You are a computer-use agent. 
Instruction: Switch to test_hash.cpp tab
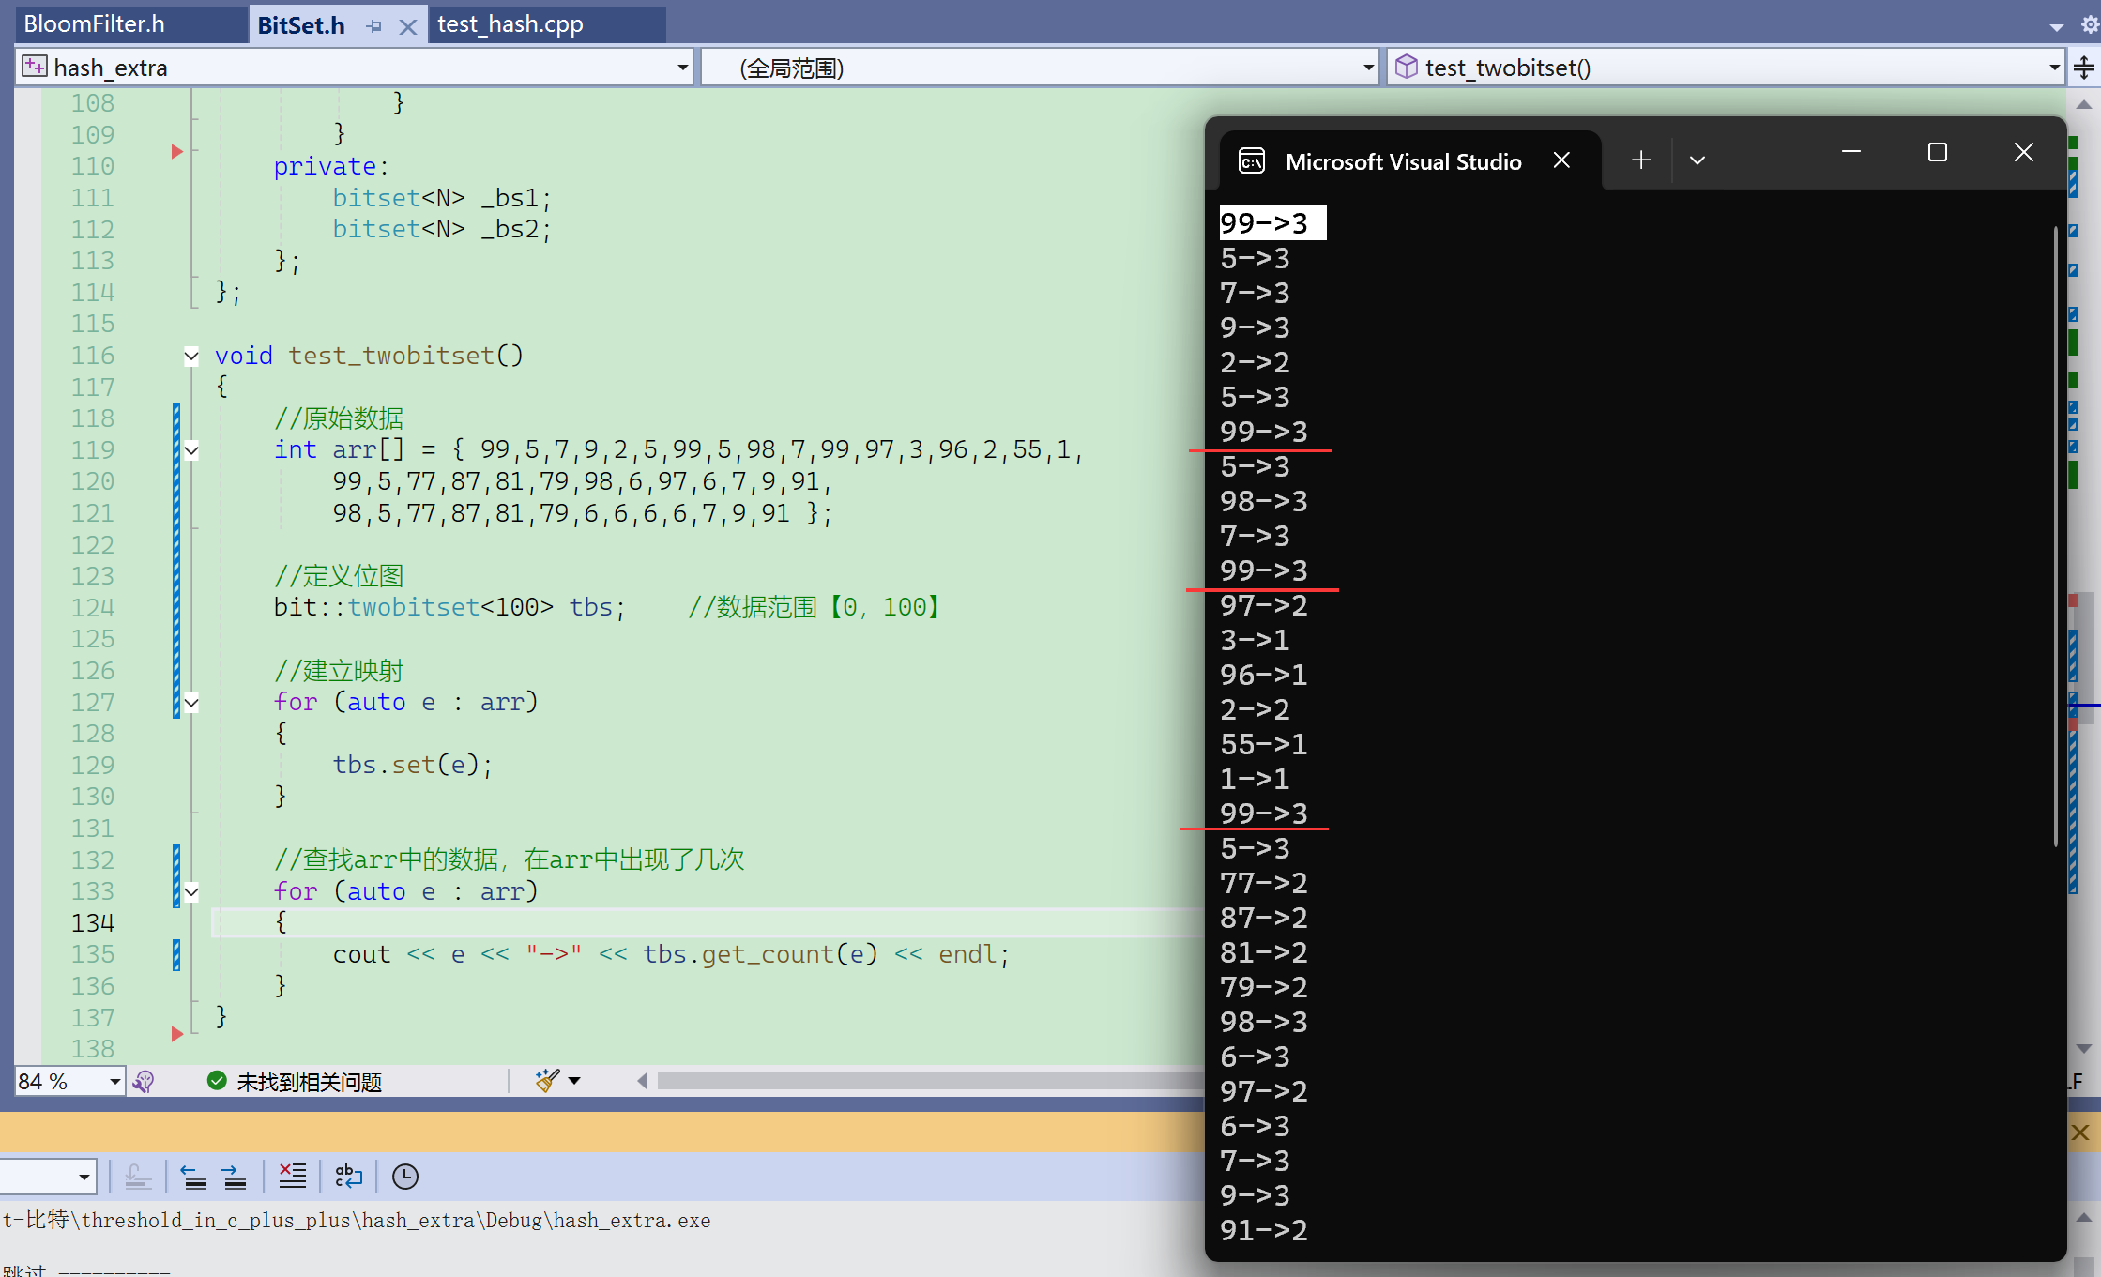pyautogui.click(x=510, y=24)
